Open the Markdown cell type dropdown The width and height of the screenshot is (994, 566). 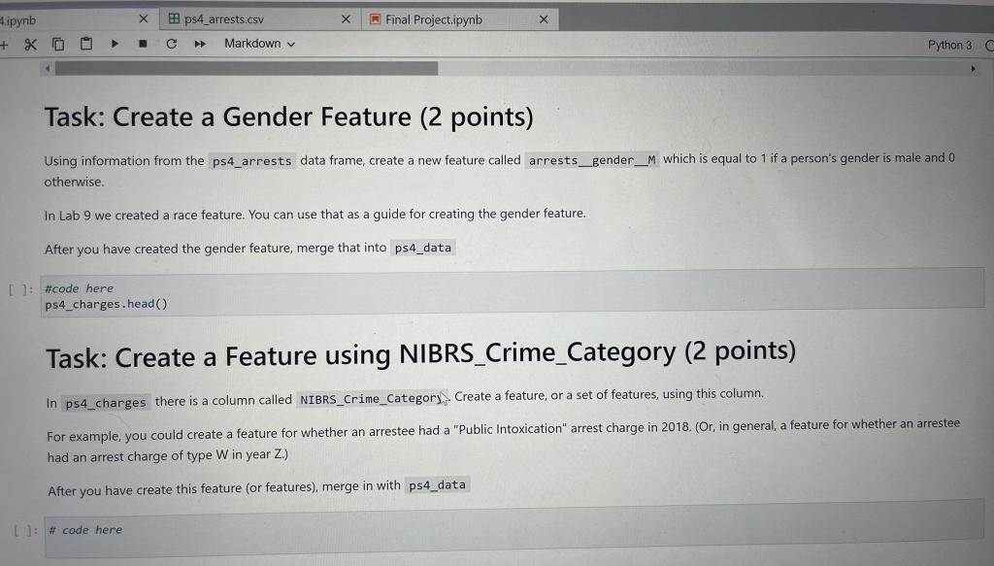point(254,43)
